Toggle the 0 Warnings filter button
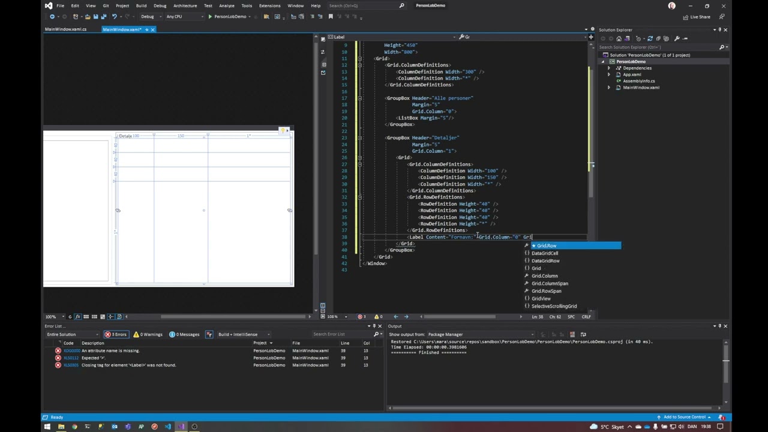Image resolution: width=768 pixels, height=432 pixels. (x=148, y=334)
